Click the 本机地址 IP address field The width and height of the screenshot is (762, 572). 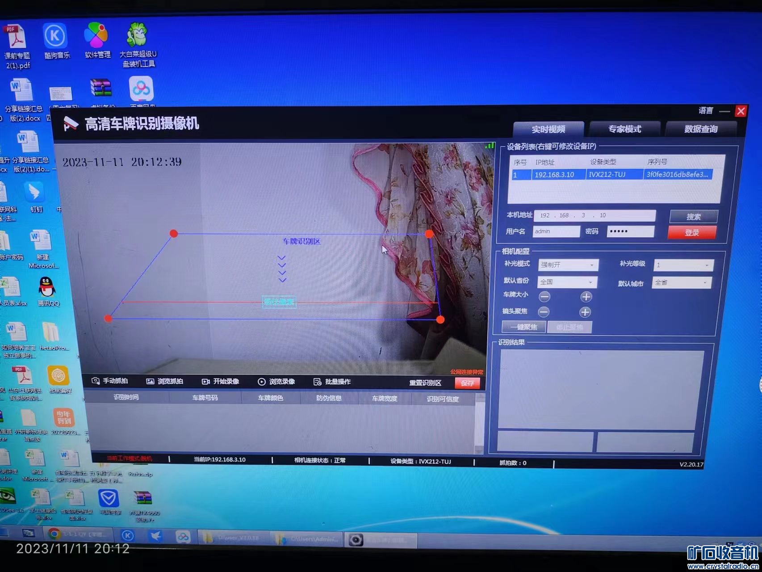pyautogui.click(x=595, y=215)
